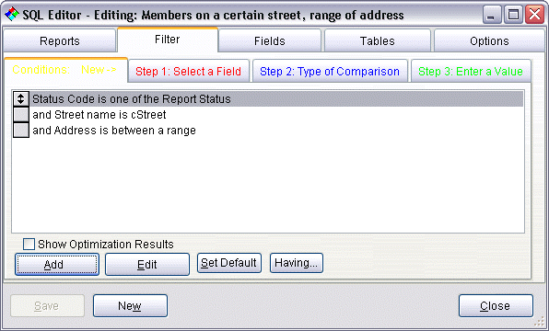Click the New button

tap(130, 306)
